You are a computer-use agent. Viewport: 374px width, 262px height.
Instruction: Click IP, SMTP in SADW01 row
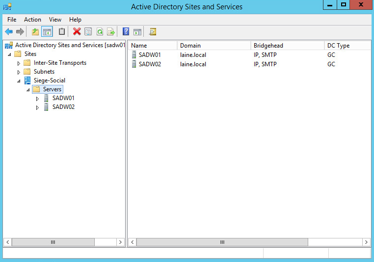pyautogui.click(x=265, y=55)
